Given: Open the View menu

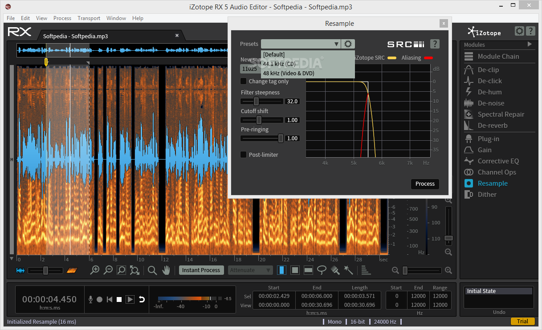Looking at the screenshot, I should click(x=41, y=18).
